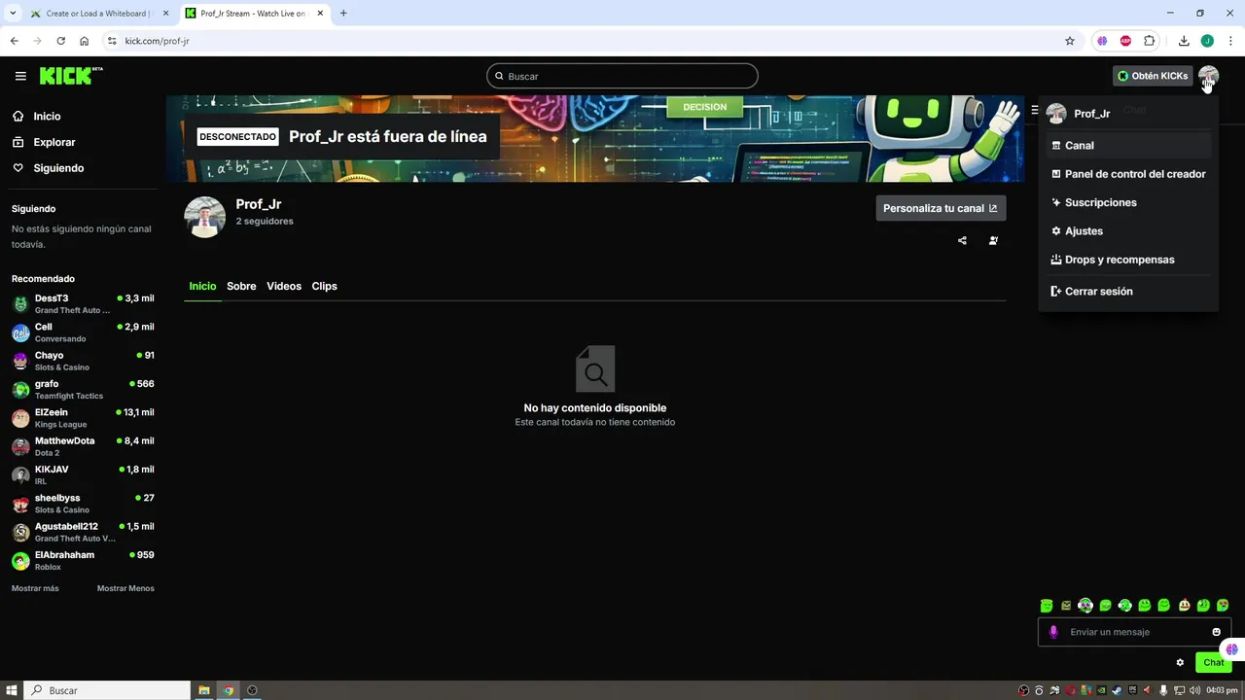Open Siguiendo in the left sidebar
Screen dimensions: 1245x700
click(58, 168)
